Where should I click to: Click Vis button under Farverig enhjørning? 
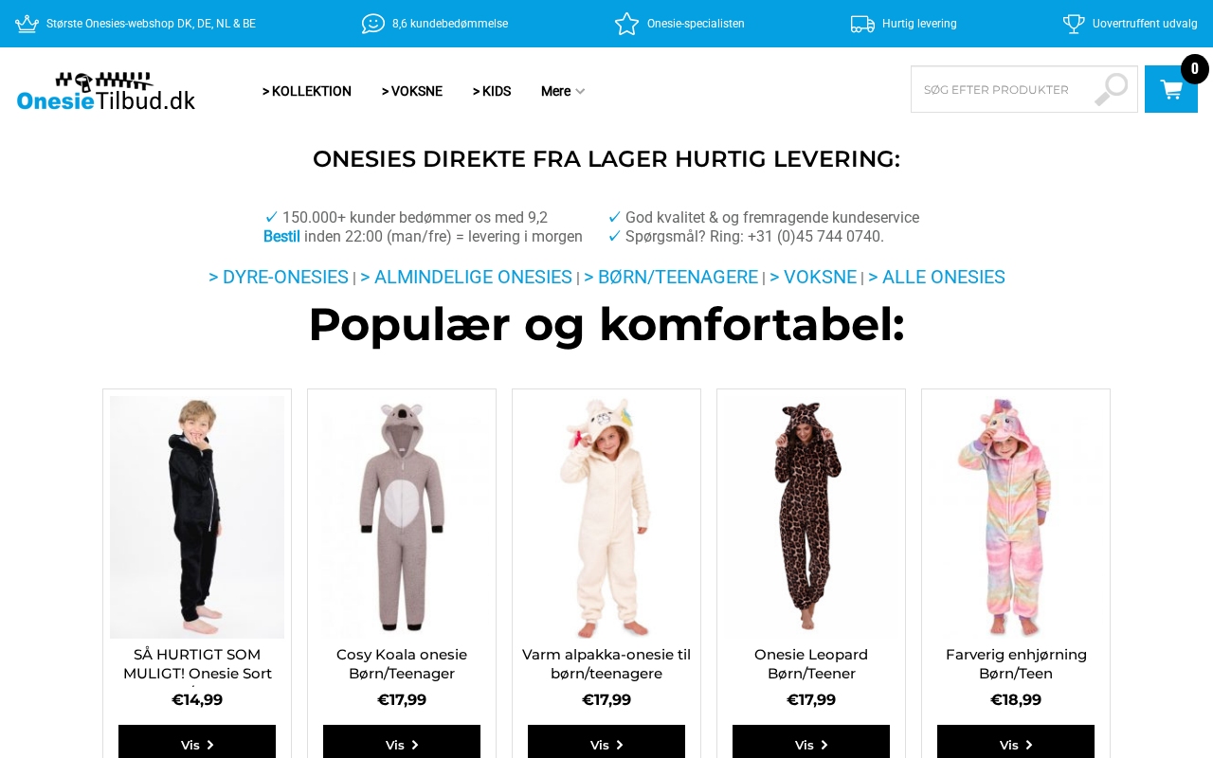[1016, 742]
